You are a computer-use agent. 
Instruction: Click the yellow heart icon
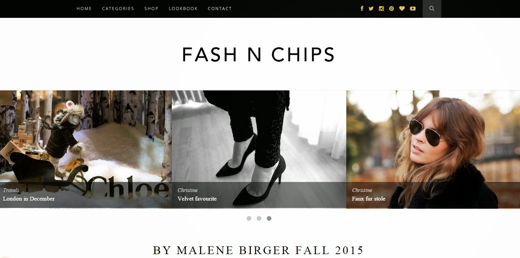(402, 9)
